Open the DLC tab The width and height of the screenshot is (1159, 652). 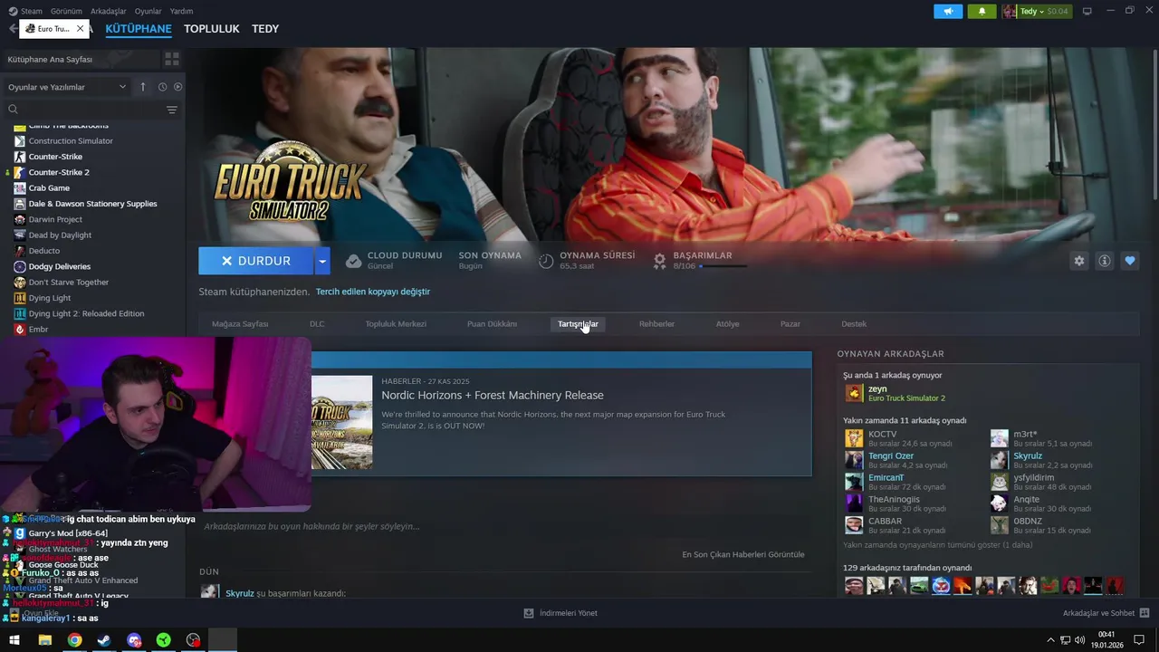(x=317, y=324)
